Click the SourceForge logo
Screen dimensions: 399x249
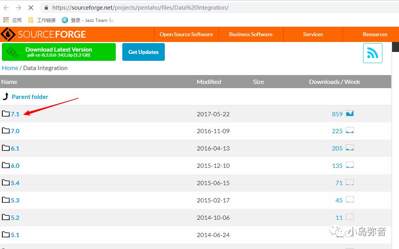pyautogui.click(x=43, y=34)
